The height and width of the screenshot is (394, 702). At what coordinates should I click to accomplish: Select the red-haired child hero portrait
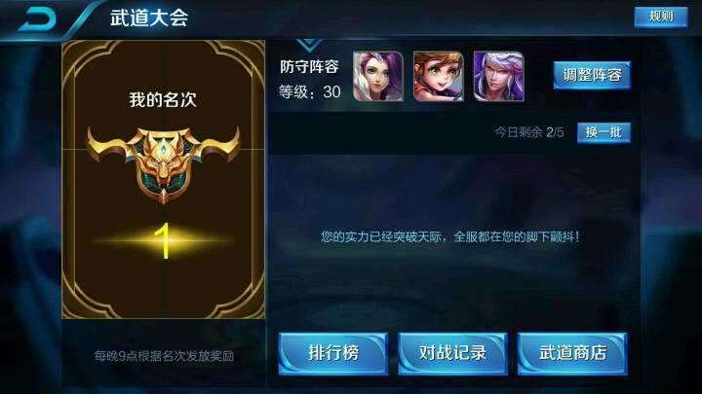tap(439, 77)
